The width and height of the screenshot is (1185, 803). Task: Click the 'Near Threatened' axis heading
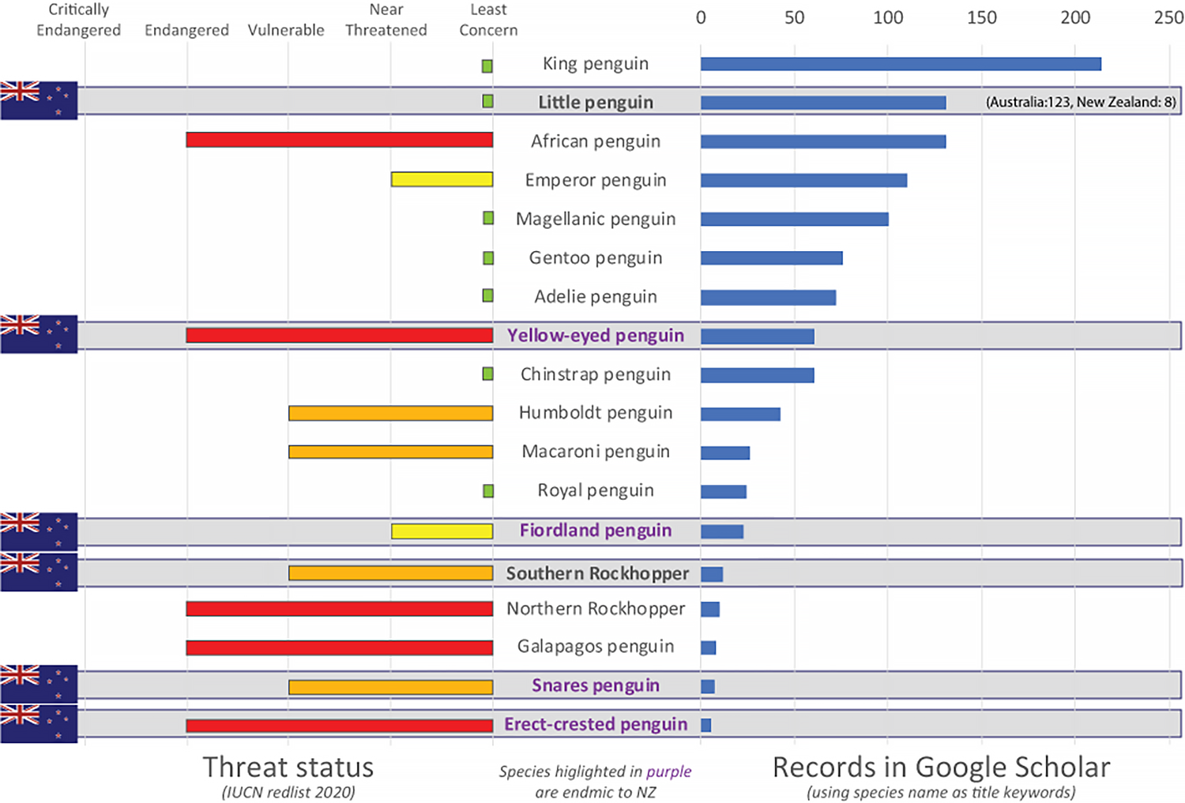386,20
